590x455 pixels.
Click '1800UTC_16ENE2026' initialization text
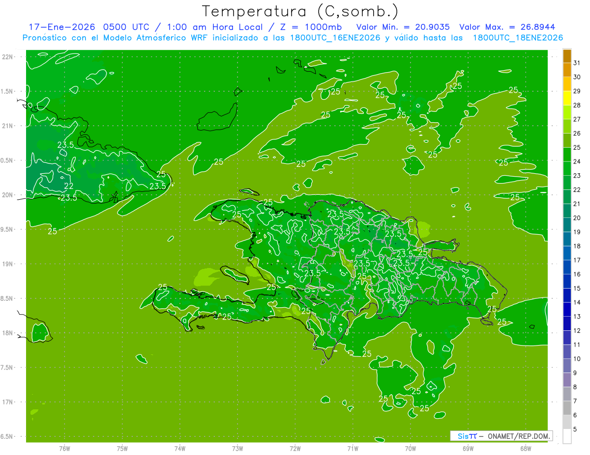click(x=336, y=38)
